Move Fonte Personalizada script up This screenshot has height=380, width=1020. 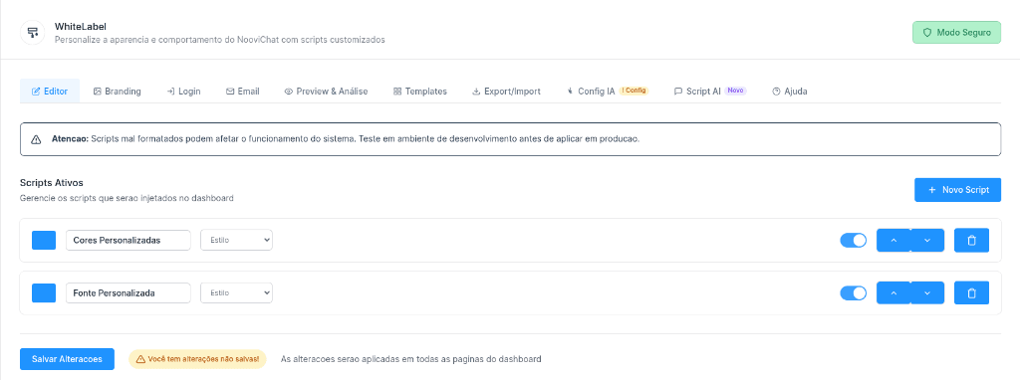tap(893, 292)
